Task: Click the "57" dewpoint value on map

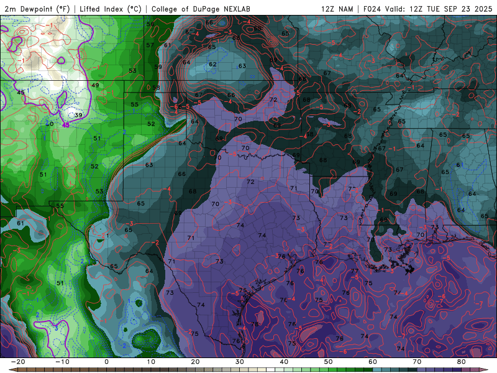Action: [150, 45]
